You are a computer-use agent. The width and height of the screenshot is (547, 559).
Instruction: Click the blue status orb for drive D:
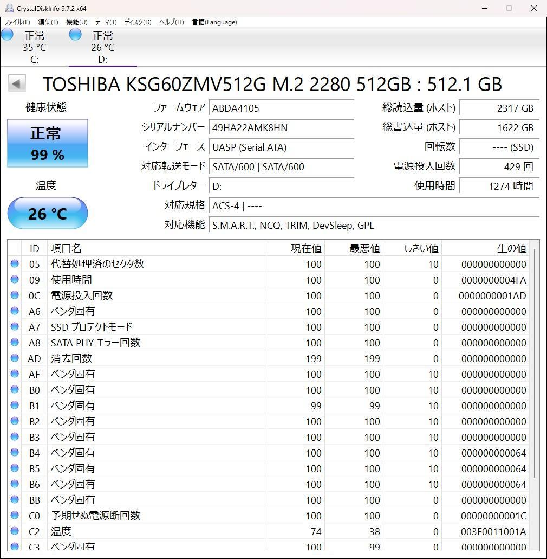75,35
